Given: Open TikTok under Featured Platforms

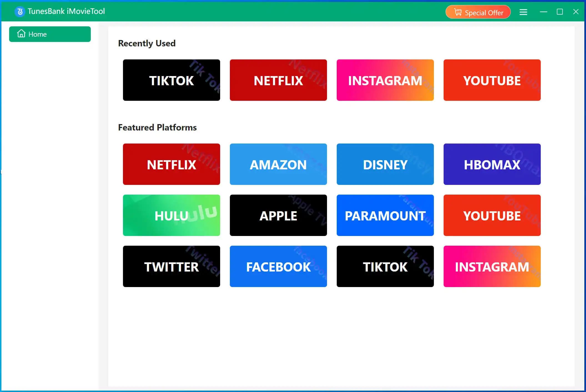Looking at the screenshot, I should click(385, 267).
